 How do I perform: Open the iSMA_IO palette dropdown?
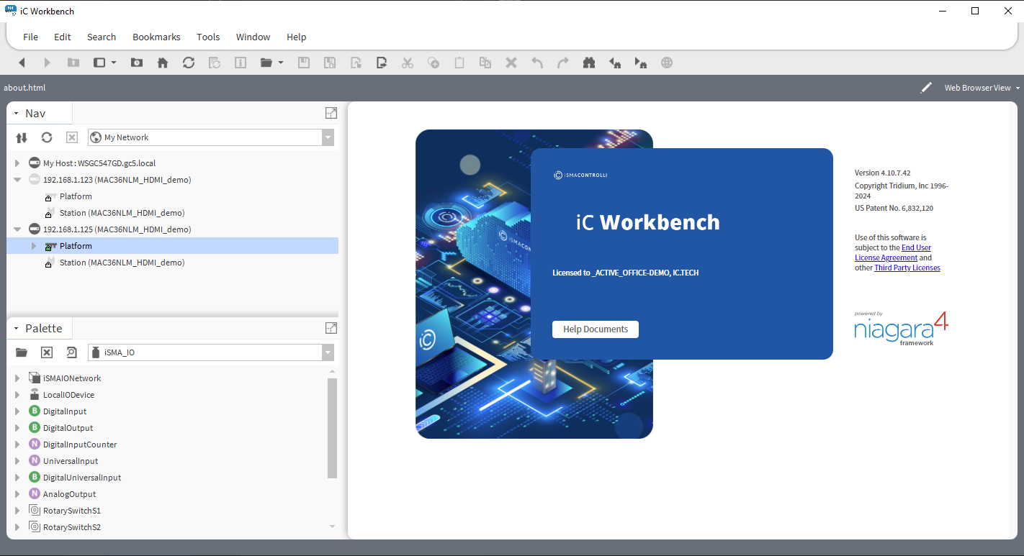coord(328,352)
